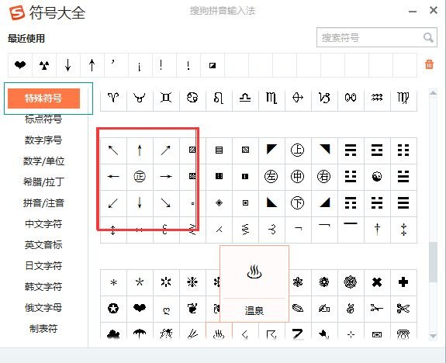Insert the Aries zodiac symbol

[113, 98]
